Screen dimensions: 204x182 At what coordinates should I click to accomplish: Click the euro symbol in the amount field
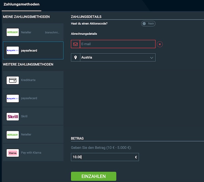point(136,157)
